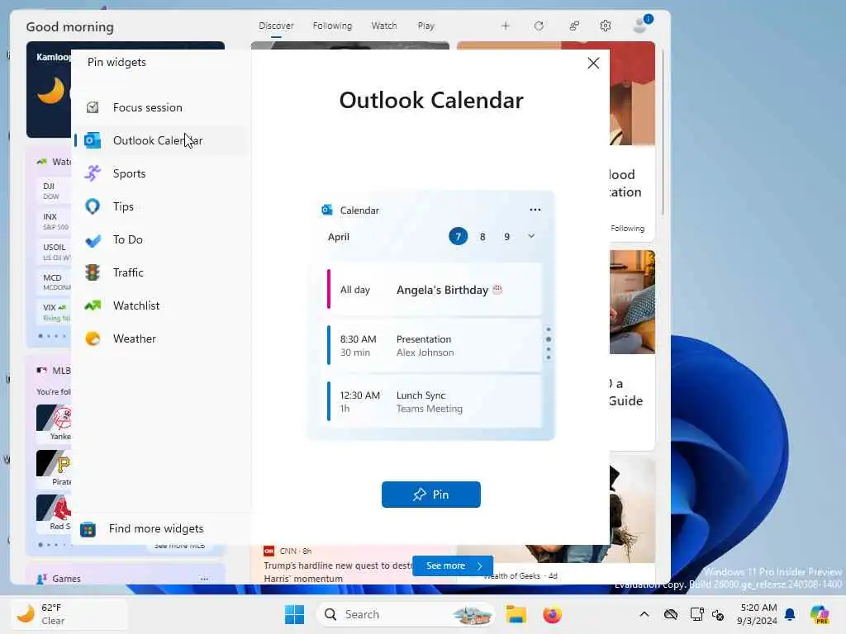846x634 pixels.
Task: Open calendar preview three-dot options menu
Action: [x=535, y=210]
